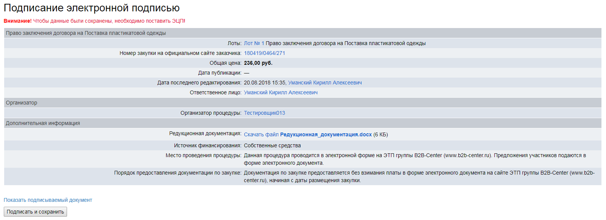Open organizer profile Тестировщик013
606x220 pixels.
(264, 113)
